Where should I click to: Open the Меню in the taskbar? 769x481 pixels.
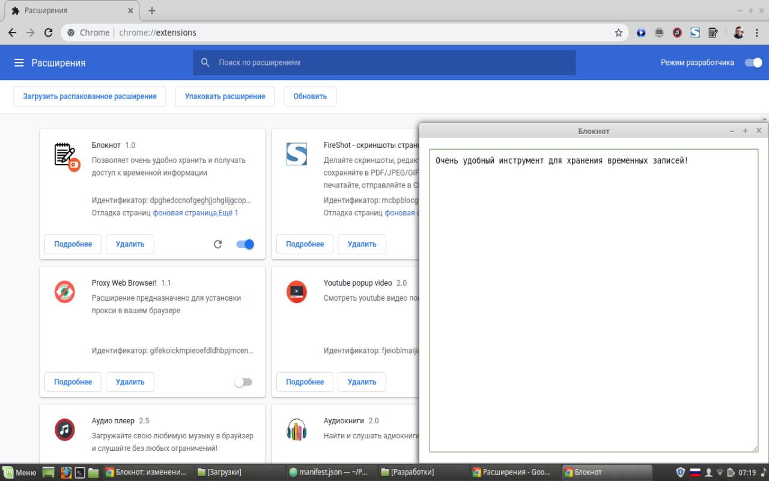[18, 471]
